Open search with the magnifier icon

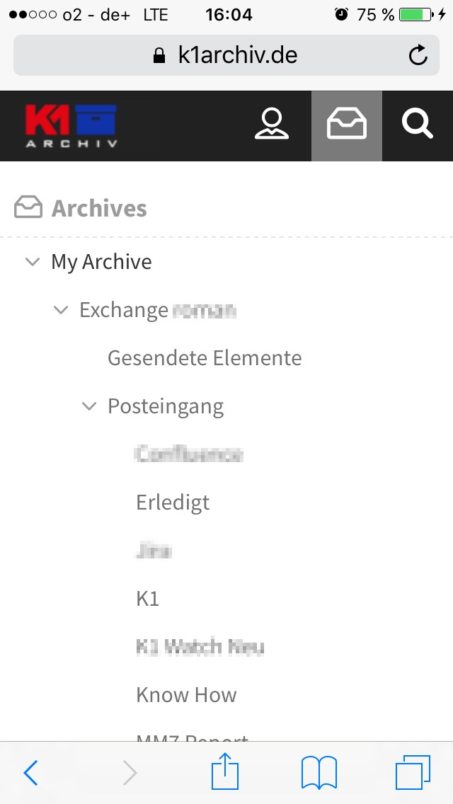(x=417, y=125)
